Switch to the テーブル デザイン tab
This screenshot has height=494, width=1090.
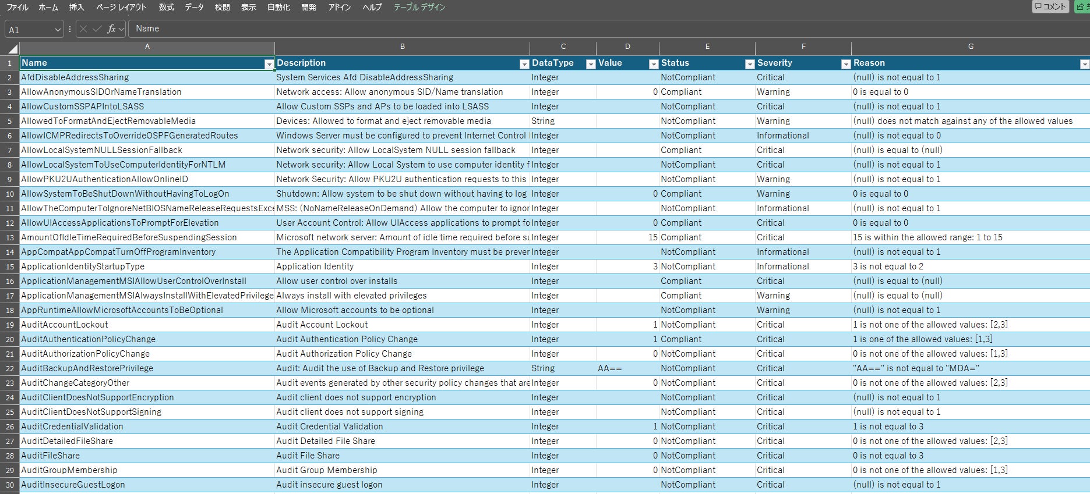click(x=419, y=8)
